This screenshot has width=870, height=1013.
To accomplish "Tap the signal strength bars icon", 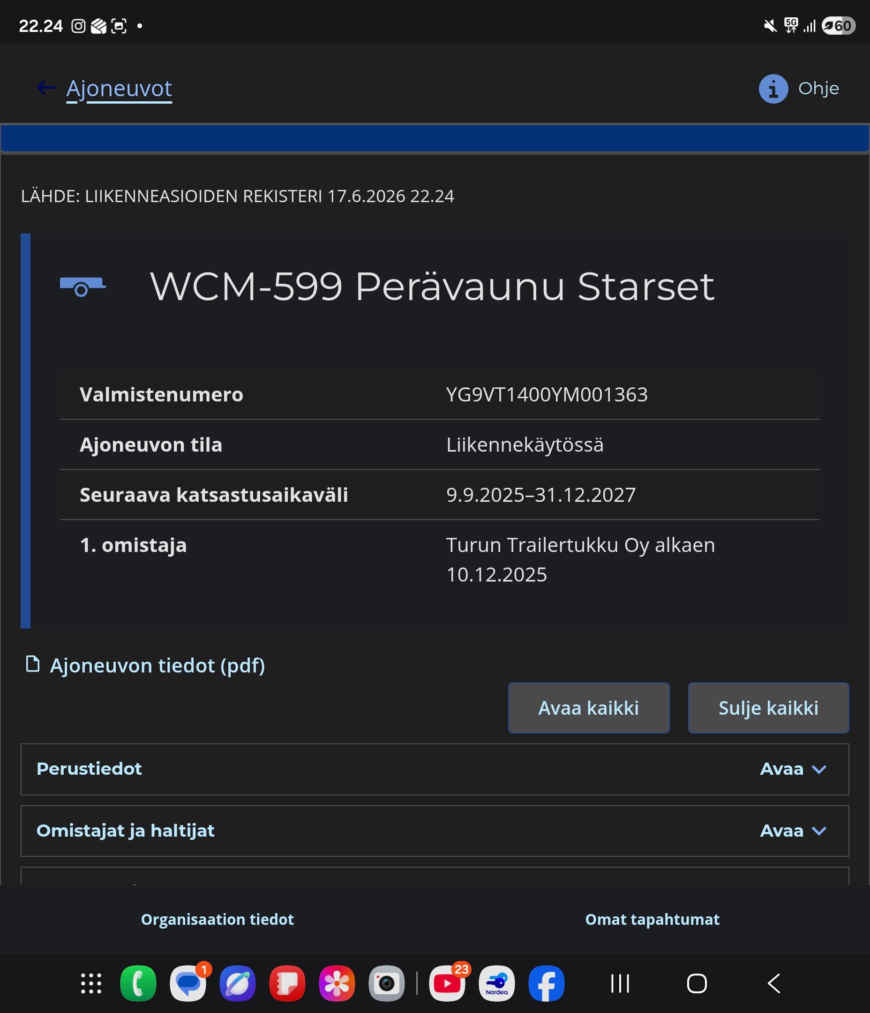I will click(x=810, y=26).
